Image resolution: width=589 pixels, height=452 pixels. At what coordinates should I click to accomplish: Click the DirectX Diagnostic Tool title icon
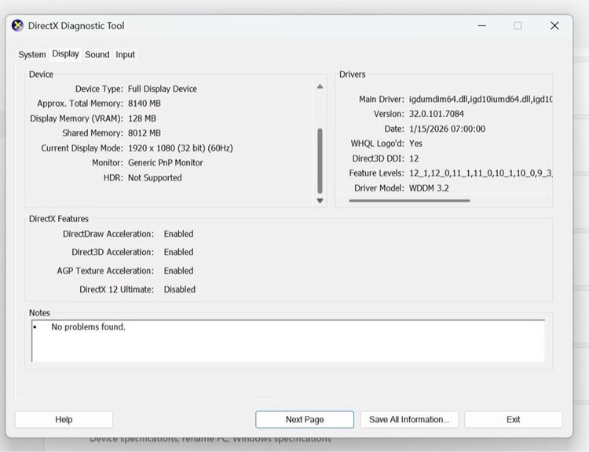[x=17, y=26]
